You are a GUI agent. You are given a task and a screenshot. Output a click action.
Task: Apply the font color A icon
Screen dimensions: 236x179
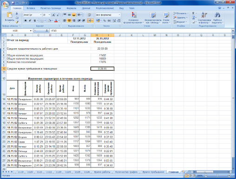56,20
